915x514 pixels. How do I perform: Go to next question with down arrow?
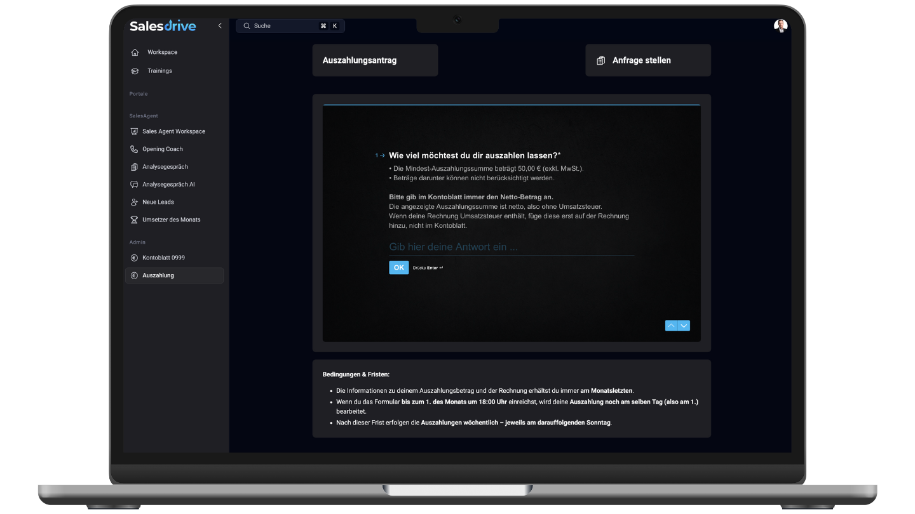point(684,326)
